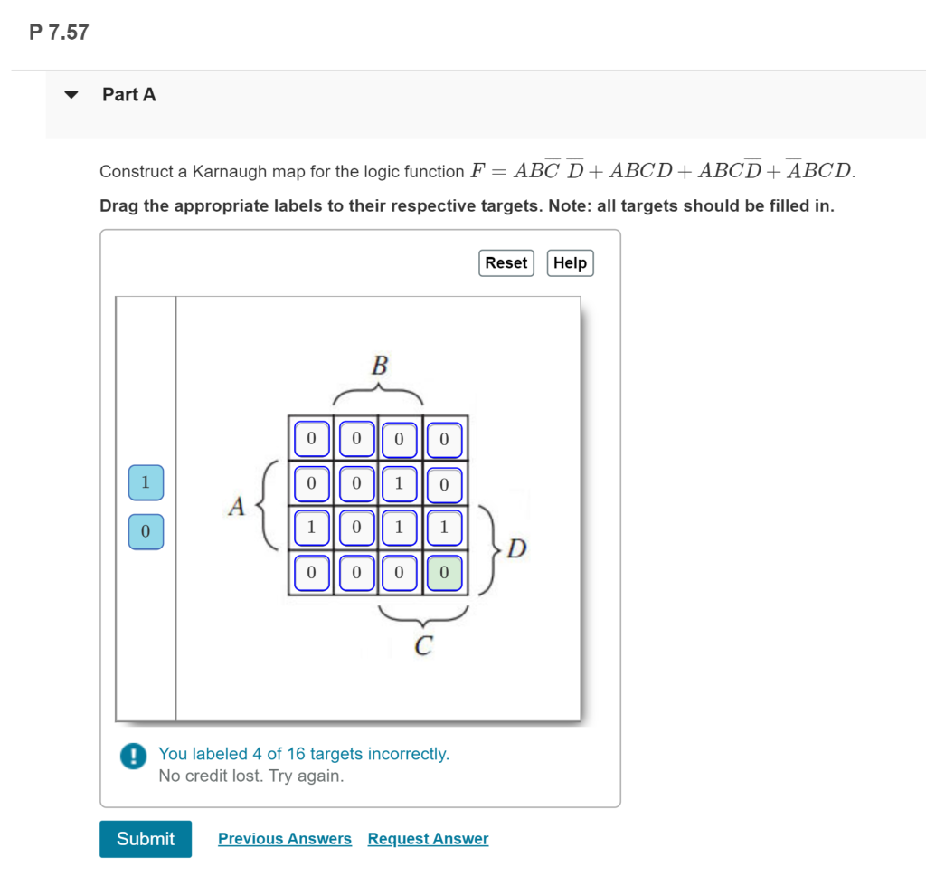Click the rightmost "1" cell in the third row

(443, 528)
